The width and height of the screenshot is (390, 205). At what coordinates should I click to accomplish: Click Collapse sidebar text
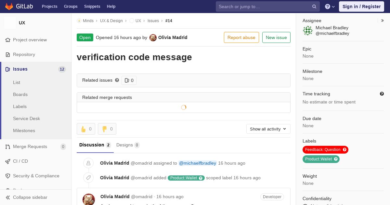click(30, 197)
